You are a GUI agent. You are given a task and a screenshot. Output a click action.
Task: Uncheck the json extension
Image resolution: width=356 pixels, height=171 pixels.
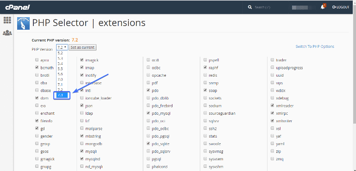(x=82, y=105)
